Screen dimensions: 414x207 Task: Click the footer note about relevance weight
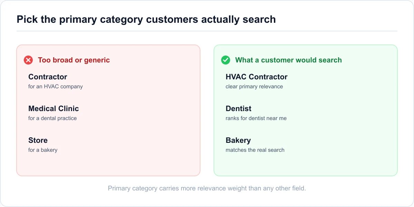point(207,188)
